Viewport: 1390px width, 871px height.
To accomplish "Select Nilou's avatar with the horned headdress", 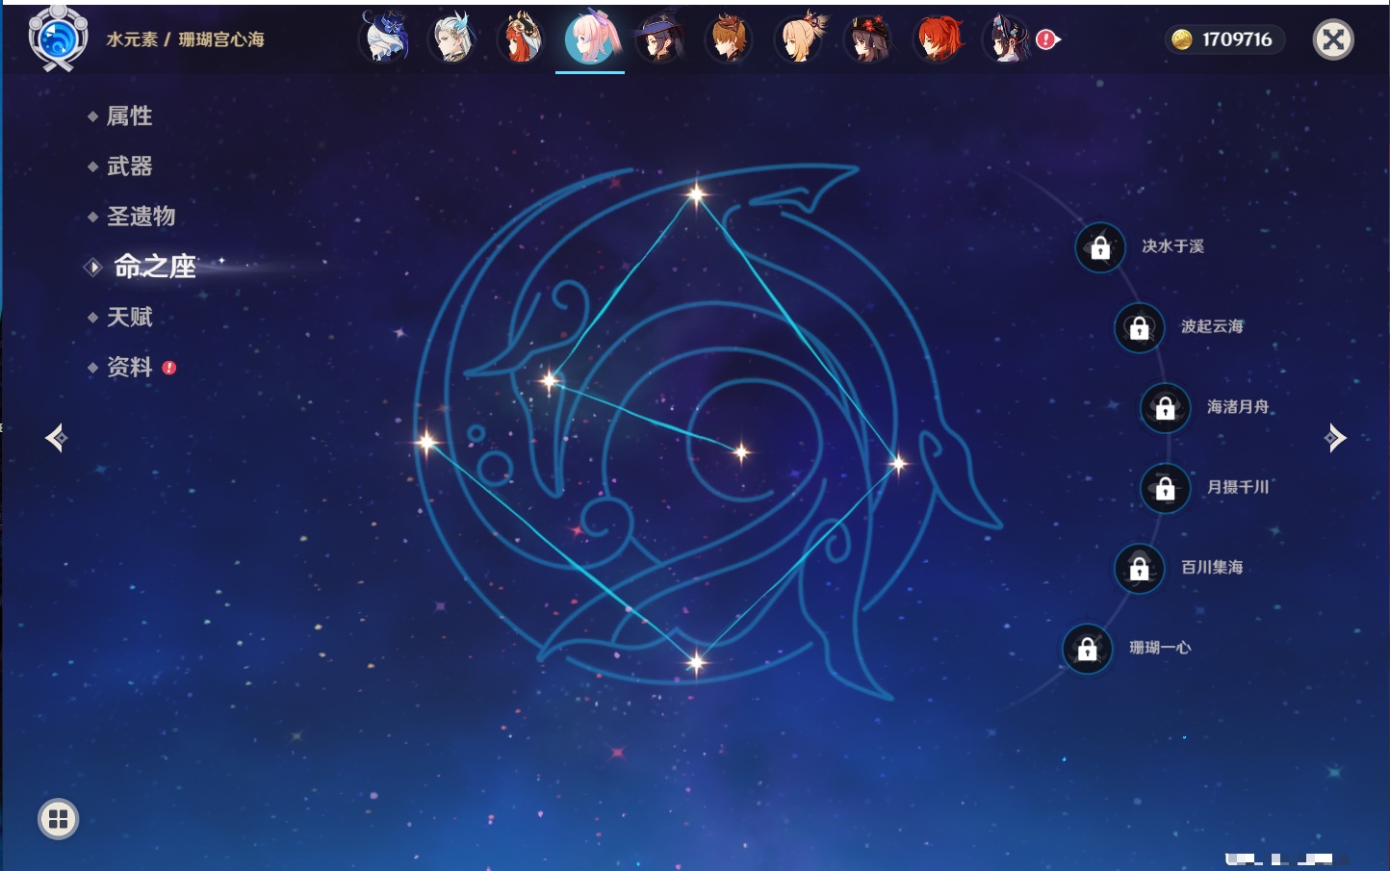I will [523, 38].
